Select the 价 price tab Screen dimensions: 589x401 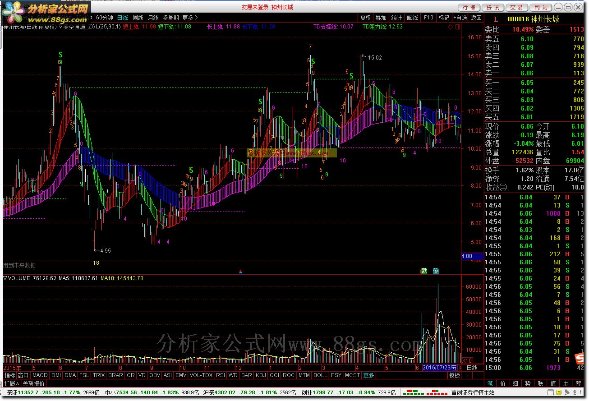503,383
